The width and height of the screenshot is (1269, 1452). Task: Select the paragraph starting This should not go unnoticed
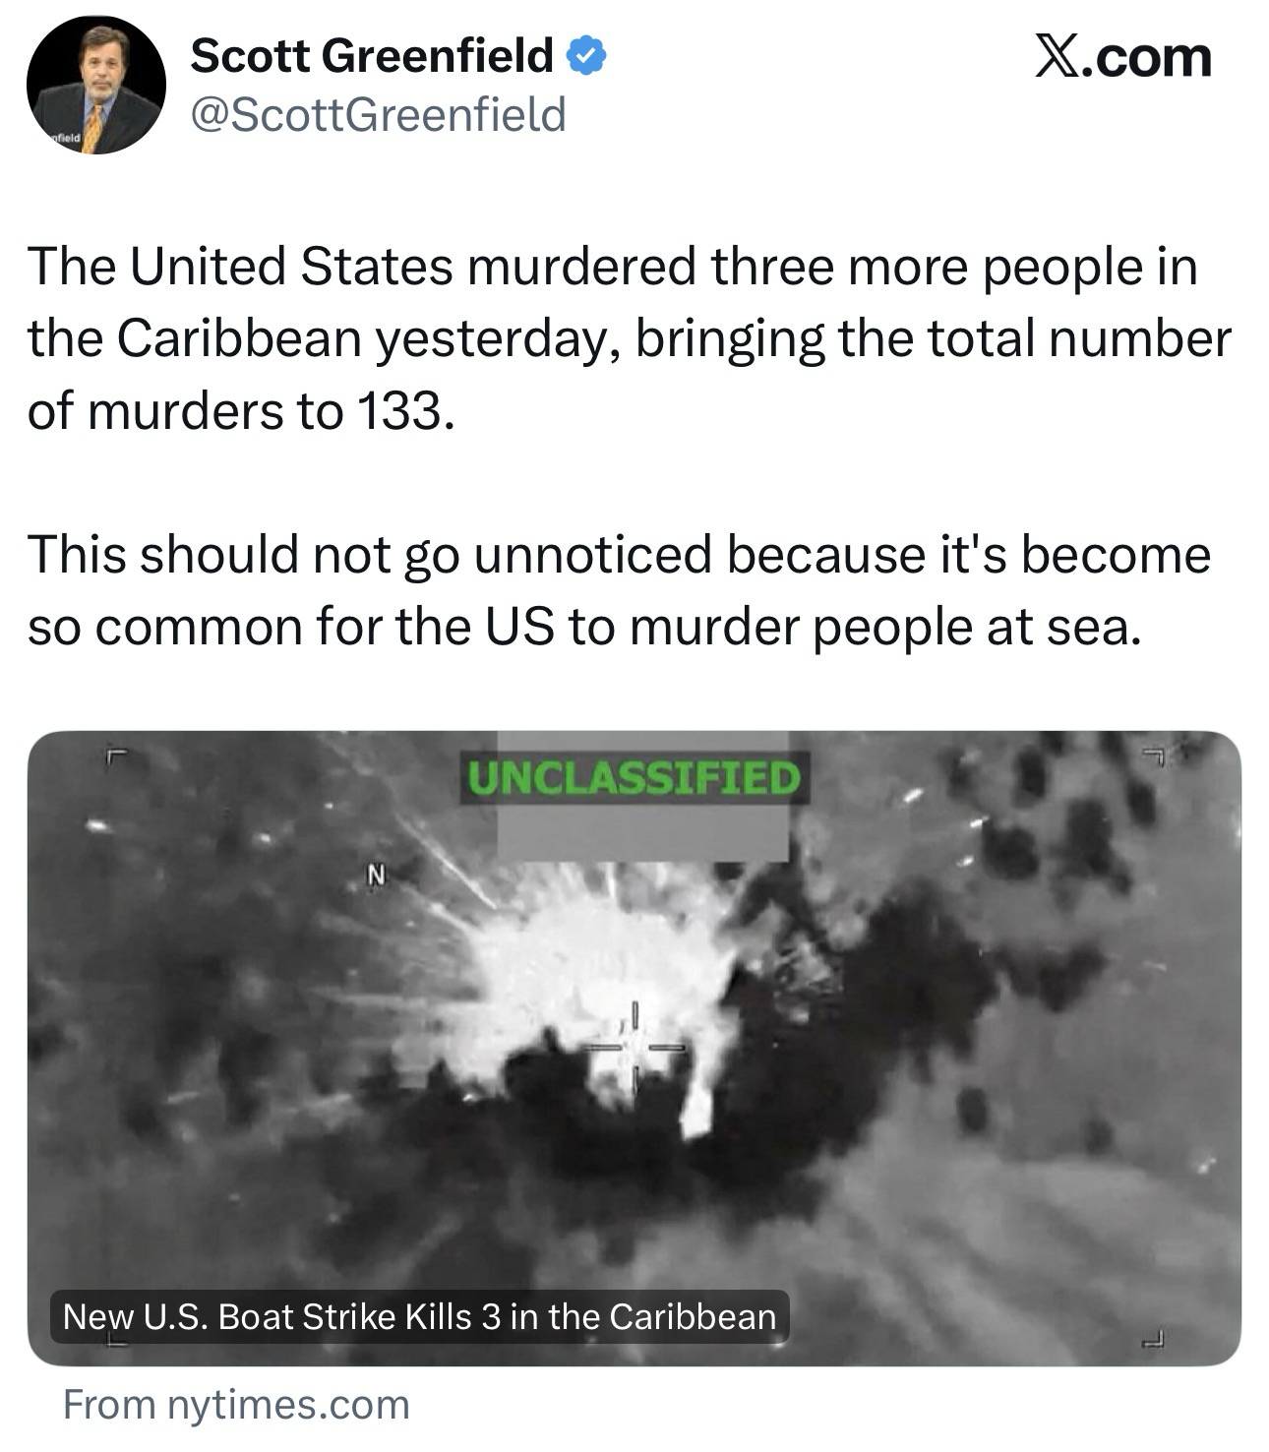[x=620, y=590]
